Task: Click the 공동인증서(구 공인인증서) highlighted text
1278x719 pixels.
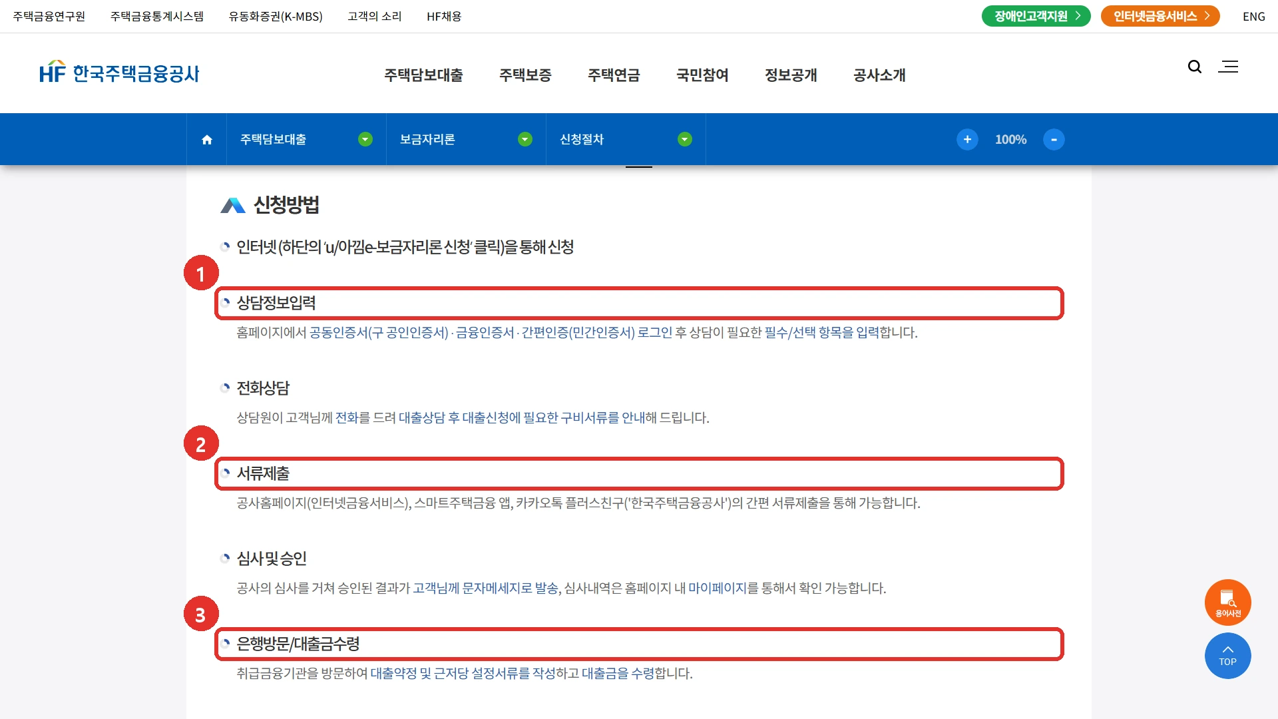Action: point(379,332)
